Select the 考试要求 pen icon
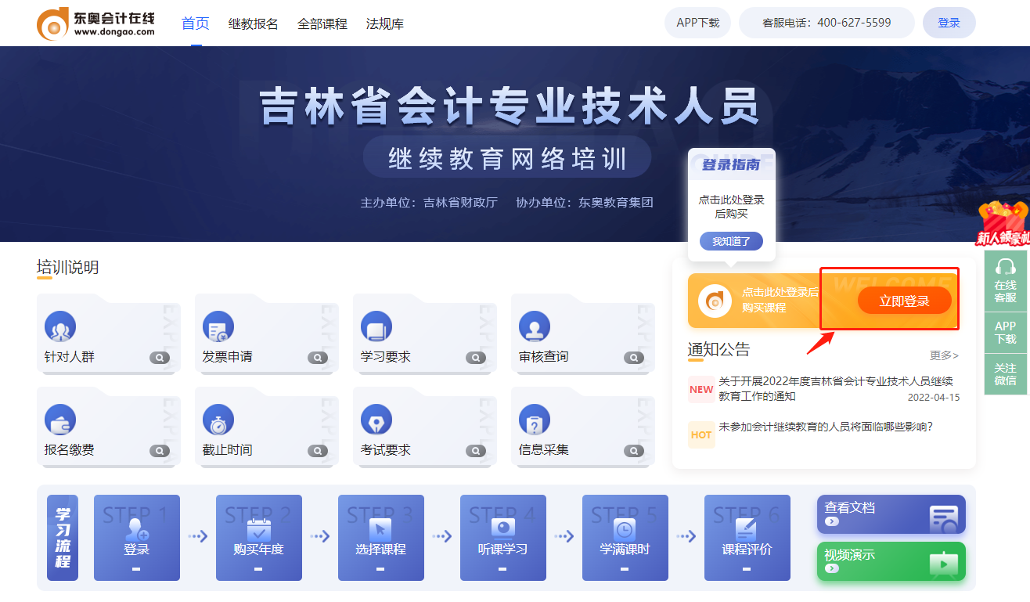The height and width of the screenshot is (602, 1030). point(376,420)
